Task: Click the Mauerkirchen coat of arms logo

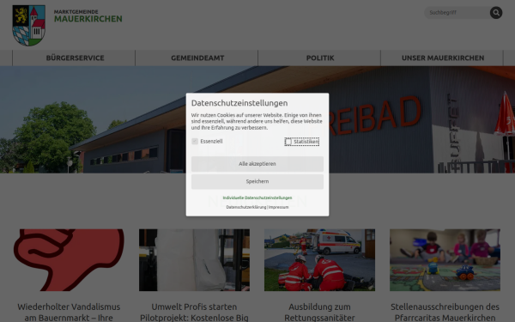Action: pyautogui.click(x=29, y=25)
